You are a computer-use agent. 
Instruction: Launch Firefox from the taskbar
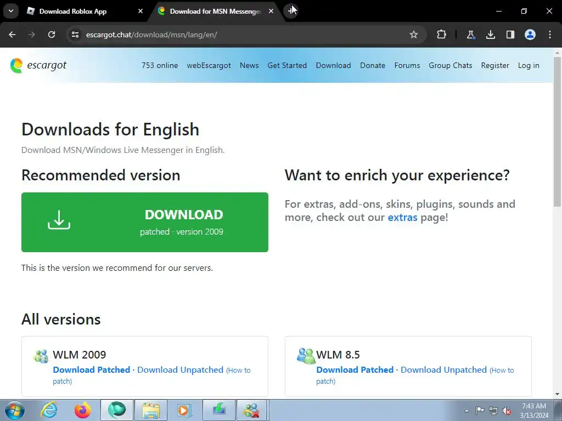click(83, 410)
